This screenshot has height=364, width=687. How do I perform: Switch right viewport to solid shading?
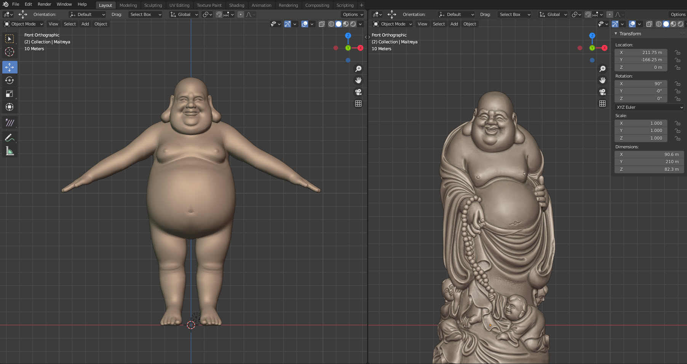(x=666, y=24)
